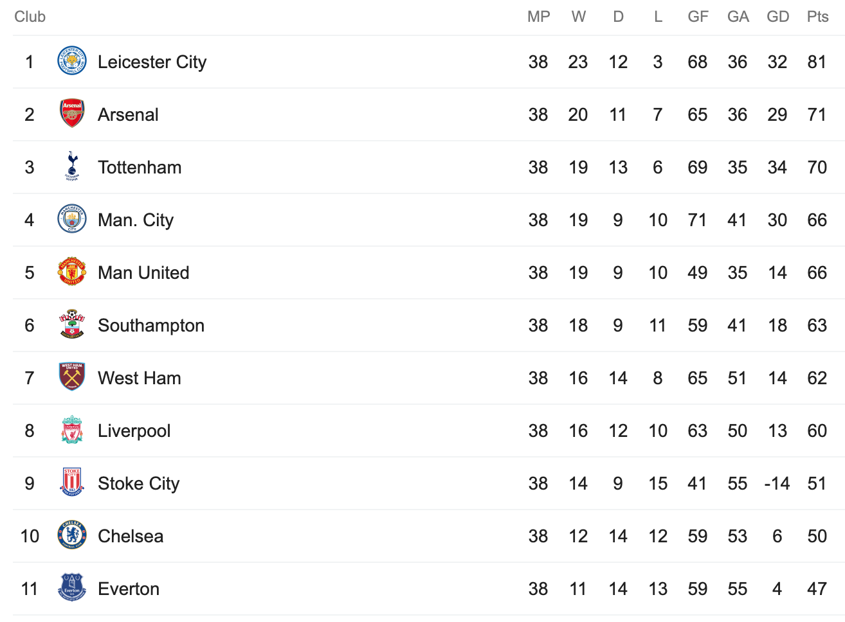Click the Stoke City club crest
The height and width of the screenshot is (622, 845).
pos(72,483)
